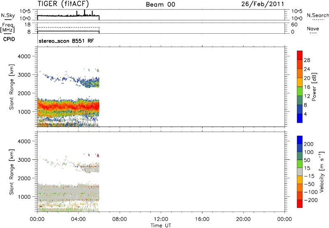Viewport: 329px width, 228px height.
Task: Click the '28' power colorbar label
Action: coord(307,60)
